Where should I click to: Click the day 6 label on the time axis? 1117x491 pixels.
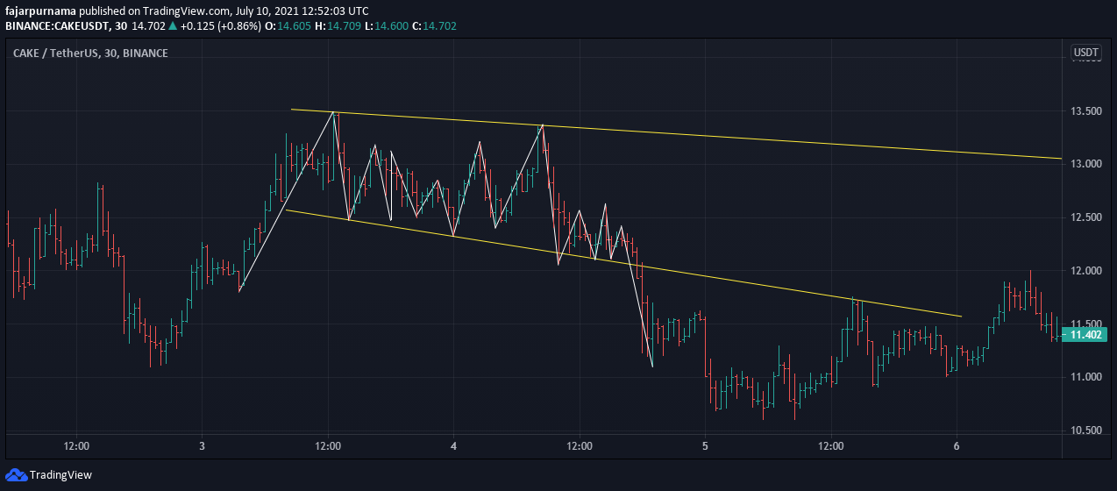tap(957, 445)
